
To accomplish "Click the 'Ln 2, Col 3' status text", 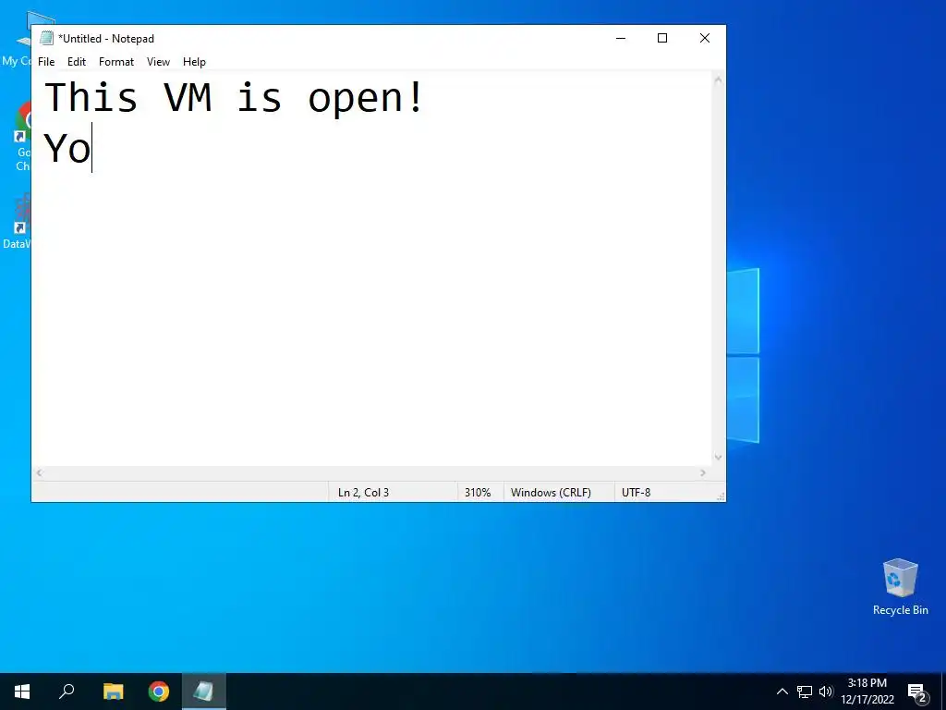I will (363, 493).
